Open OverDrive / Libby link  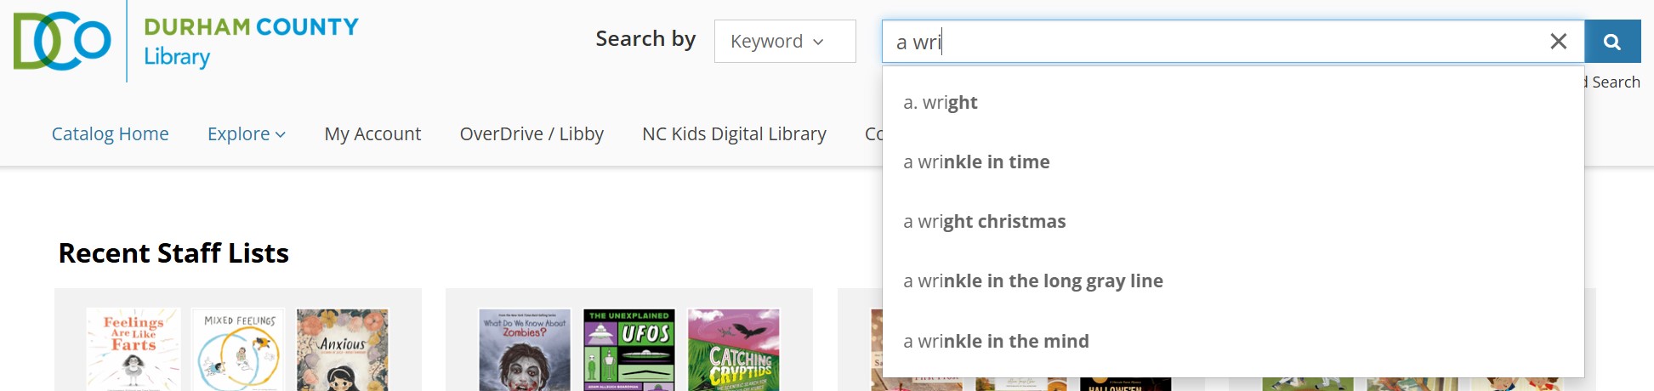click(x=531, y=134)
